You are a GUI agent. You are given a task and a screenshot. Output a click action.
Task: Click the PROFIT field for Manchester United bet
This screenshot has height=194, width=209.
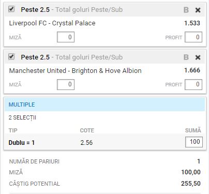(193, 84)
